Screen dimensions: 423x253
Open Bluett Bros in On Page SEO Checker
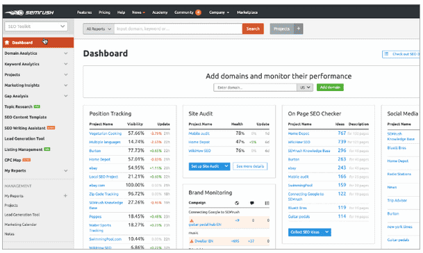pos(297,208)
